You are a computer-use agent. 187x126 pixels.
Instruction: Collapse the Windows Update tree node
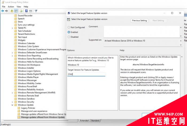pos(12,105)
